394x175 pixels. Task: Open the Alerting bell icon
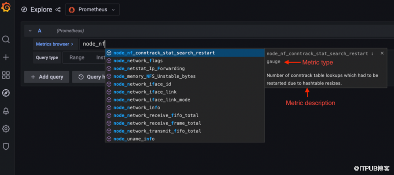coord(6,111)
